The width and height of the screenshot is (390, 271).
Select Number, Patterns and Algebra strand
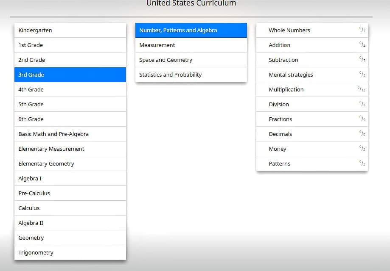pyautogui.click(x=191, y=30)
